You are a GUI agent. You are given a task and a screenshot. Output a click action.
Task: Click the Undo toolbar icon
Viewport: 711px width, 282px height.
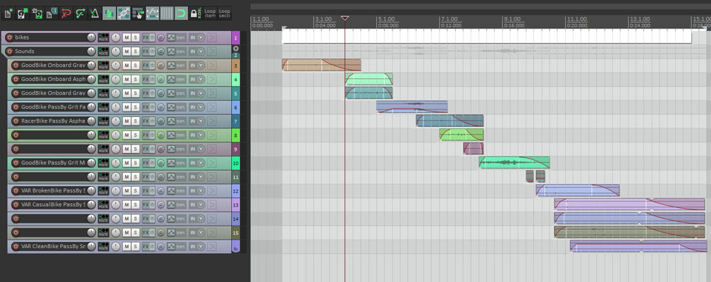coord(67,13)
